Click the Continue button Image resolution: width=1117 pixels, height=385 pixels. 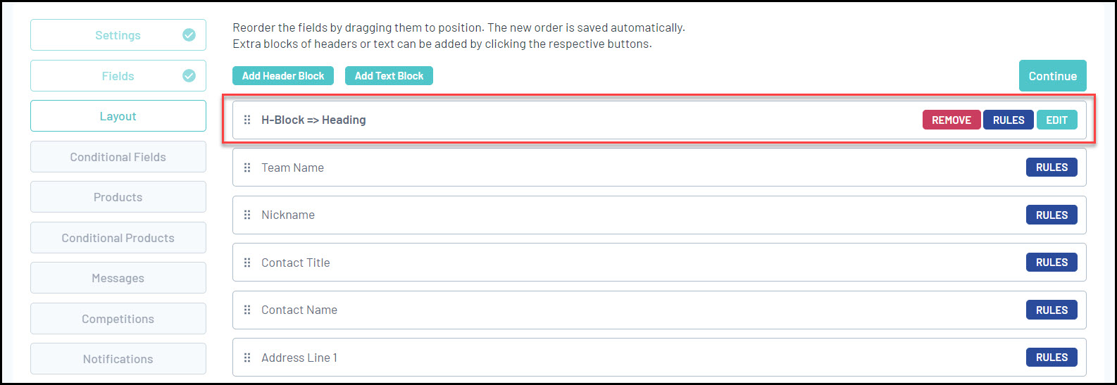1052,76
